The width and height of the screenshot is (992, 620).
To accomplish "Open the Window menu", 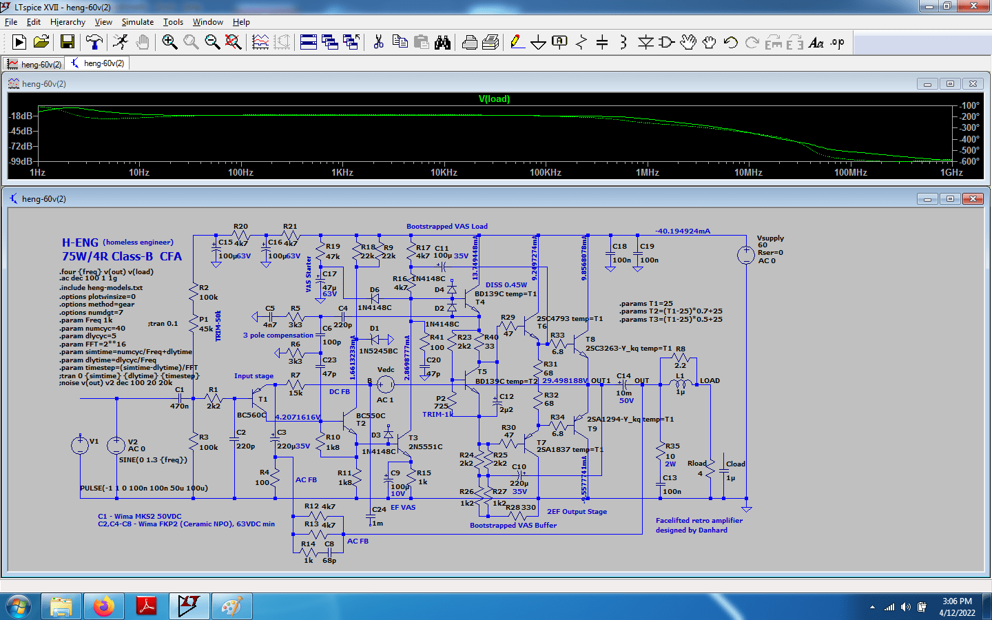I will [x=208, y=22].
